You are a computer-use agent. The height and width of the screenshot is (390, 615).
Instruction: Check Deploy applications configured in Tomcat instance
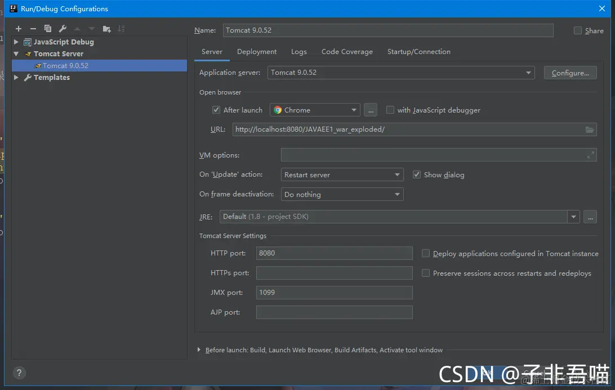click(426, 254)
